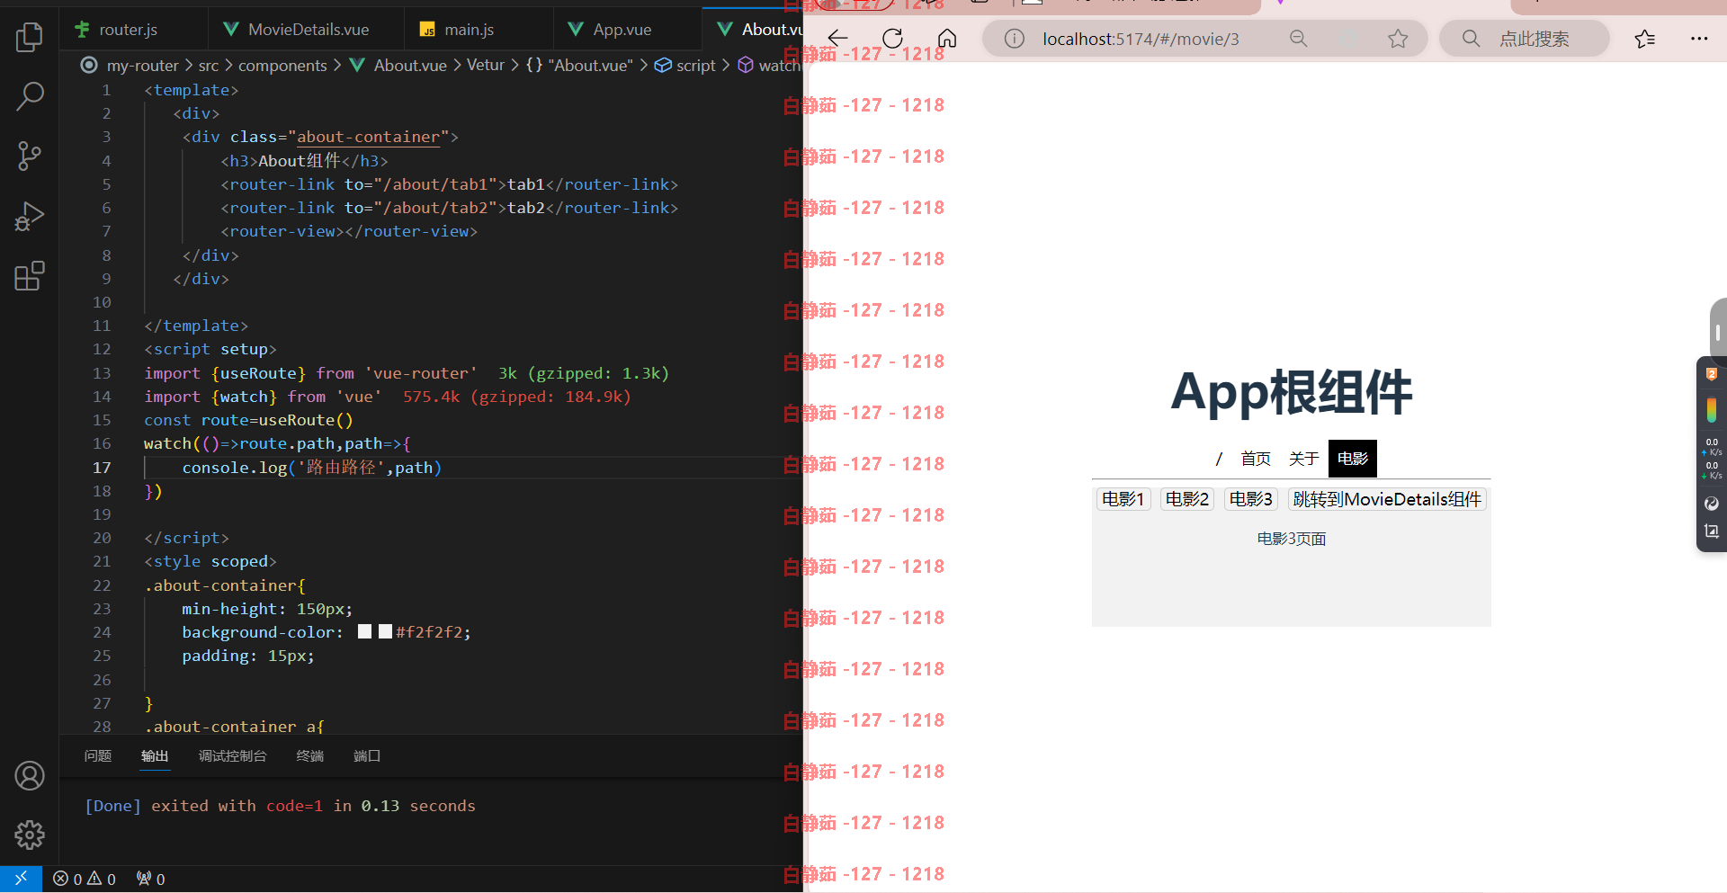1727x893 pixels.
Task: Show errors and warnings in status bar
Action: (85, 879)
